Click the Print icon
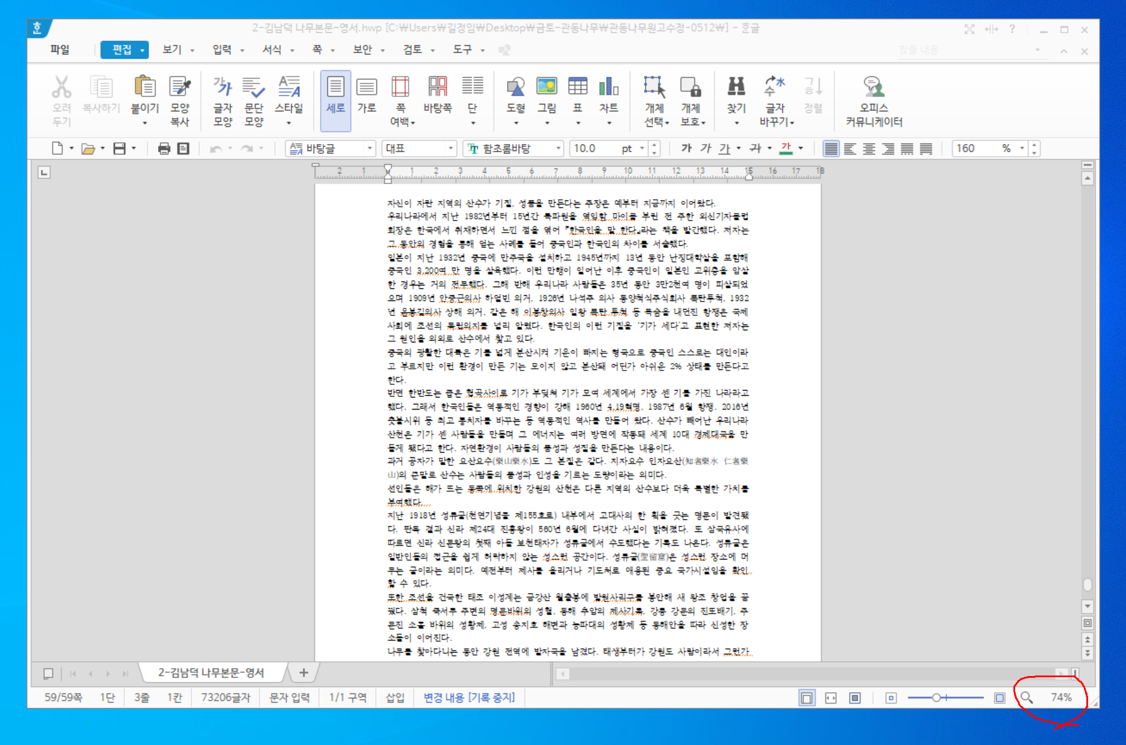 [164, 149]
